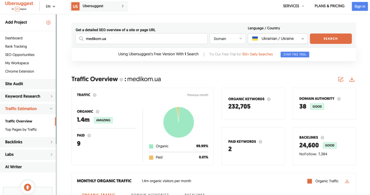The width and height of the screenshot is (370, 195).
Task: Open the Ukrainian / Ukraine language dropdown
Action: coord(278,38)
